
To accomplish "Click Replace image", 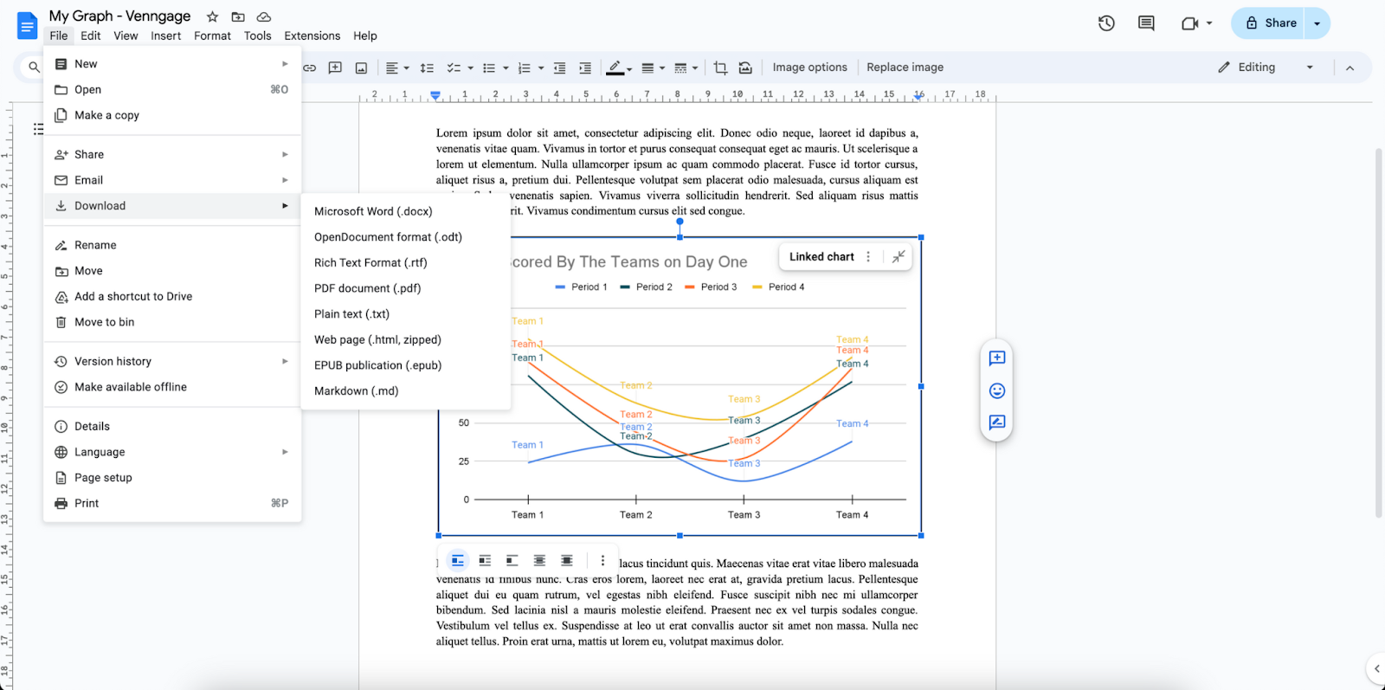I will pyautogui.click(x=905, y=68).
